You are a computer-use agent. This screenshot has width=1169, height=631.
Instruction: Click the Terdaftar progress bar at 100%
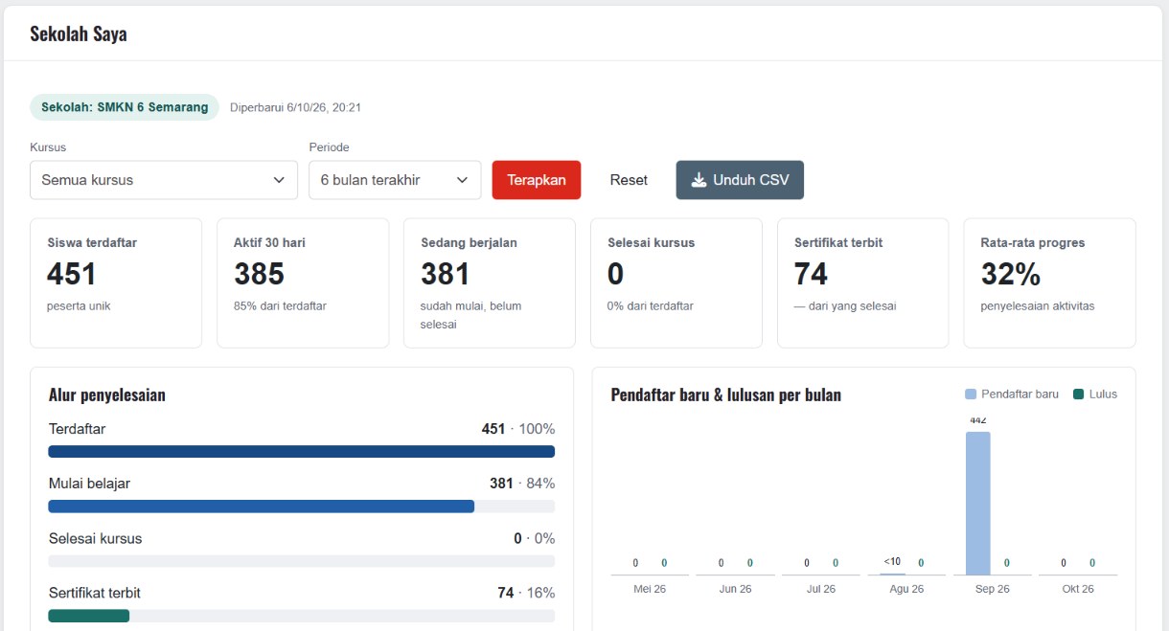[302, 451]
